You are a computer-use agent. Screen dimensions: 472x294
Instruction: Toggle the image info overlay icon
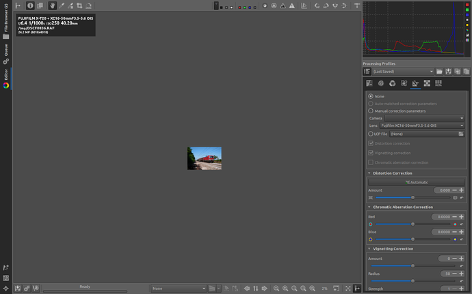[x=30, y=5]
